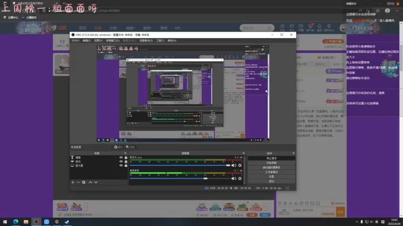Toggle visibility eye of the 显示器 source

tap(121, 166)
